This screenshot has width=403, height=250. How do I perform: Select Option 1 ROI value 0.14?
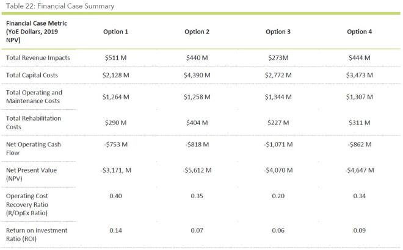115,230
